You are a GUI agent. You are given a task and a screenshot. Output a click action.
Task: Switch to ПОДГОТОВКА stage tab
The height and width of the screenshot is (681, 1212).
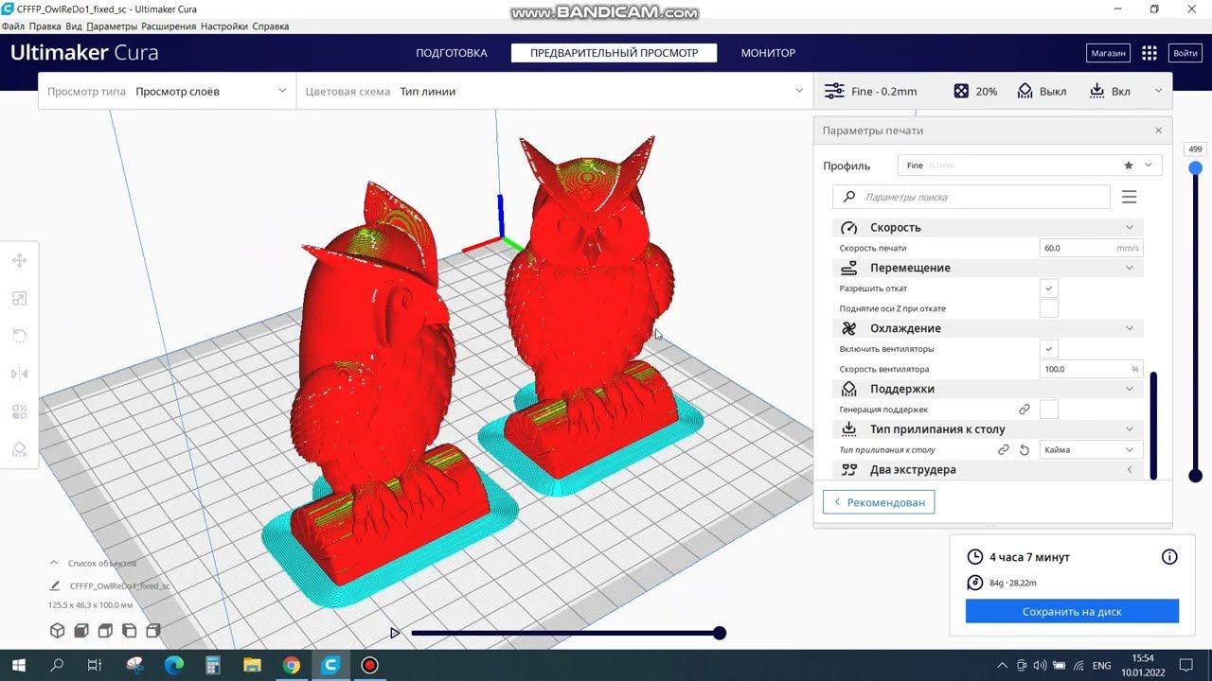coord(452,53)
